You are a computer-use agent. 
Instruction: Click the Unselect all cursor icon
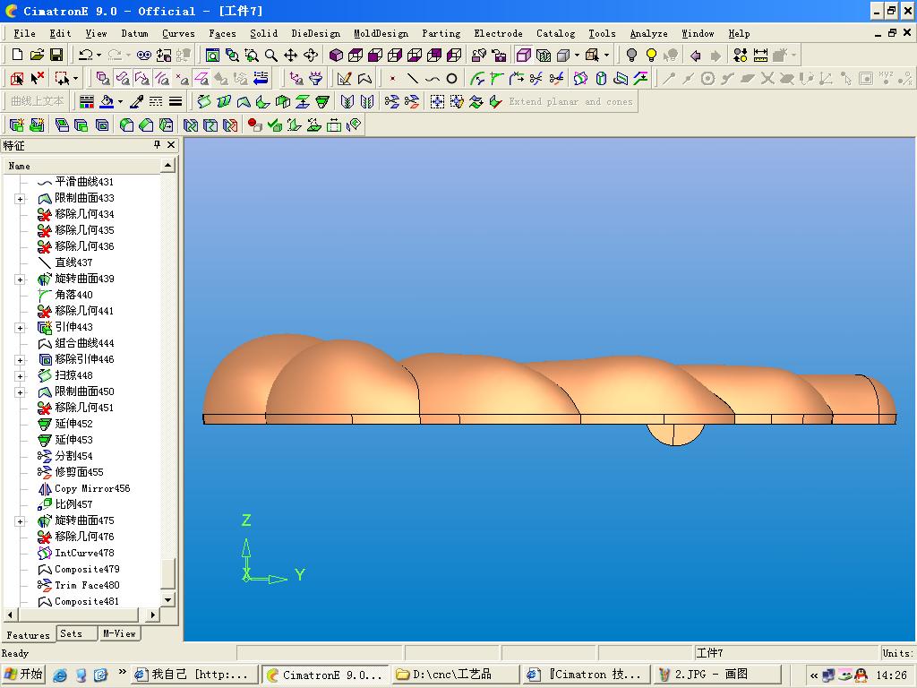point(38,78)
